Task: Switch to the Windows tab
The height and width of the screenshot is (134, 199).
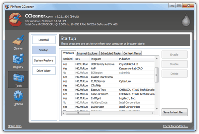Action: coord(69,53)
